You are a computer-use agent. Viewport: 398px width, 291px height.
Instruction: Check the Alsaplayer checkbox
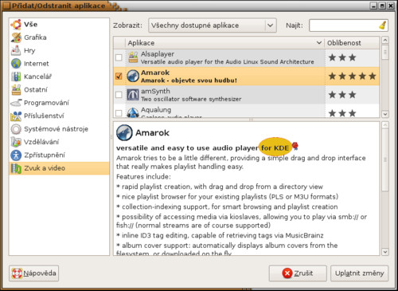119,57
